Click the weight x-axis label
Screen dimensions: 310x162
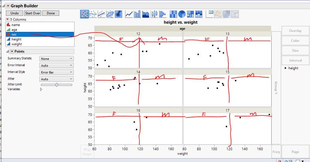click(182, 154)
